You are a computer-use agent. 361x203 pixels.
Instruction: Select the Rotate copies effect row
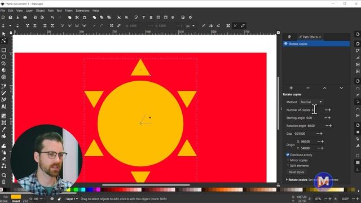(x=316, y=44)
